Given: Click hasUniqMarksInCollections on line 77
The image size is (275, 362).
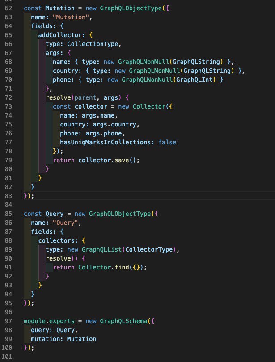Looking at the screenshot, I should 105,142.
